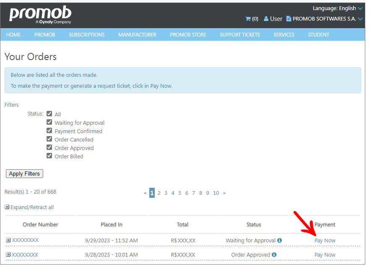Expand the 9/29/2023 order row
Image resolution: width=372 pixels, height=273 pixels.
tap(8, 240)
